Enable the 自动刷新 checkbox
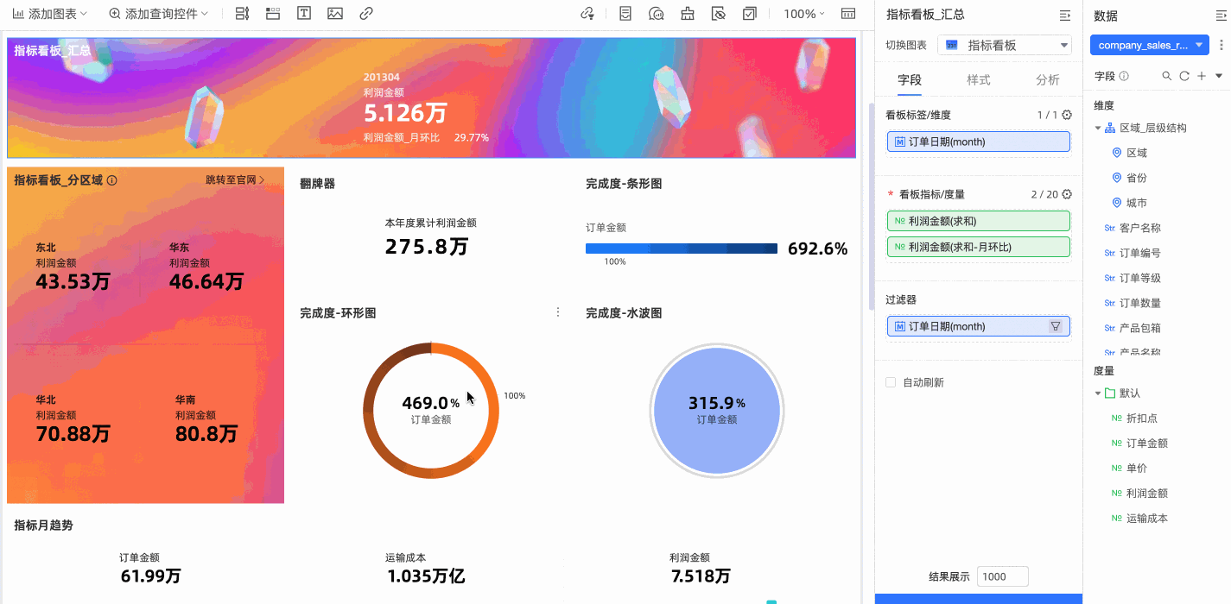 [x=891, y=382]
